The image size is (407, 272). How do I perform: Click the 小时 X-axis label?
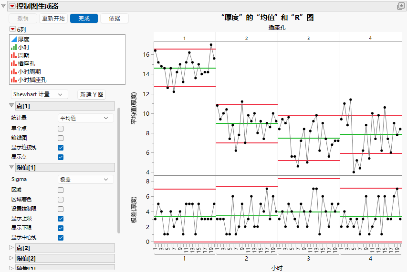pos(277,268)
